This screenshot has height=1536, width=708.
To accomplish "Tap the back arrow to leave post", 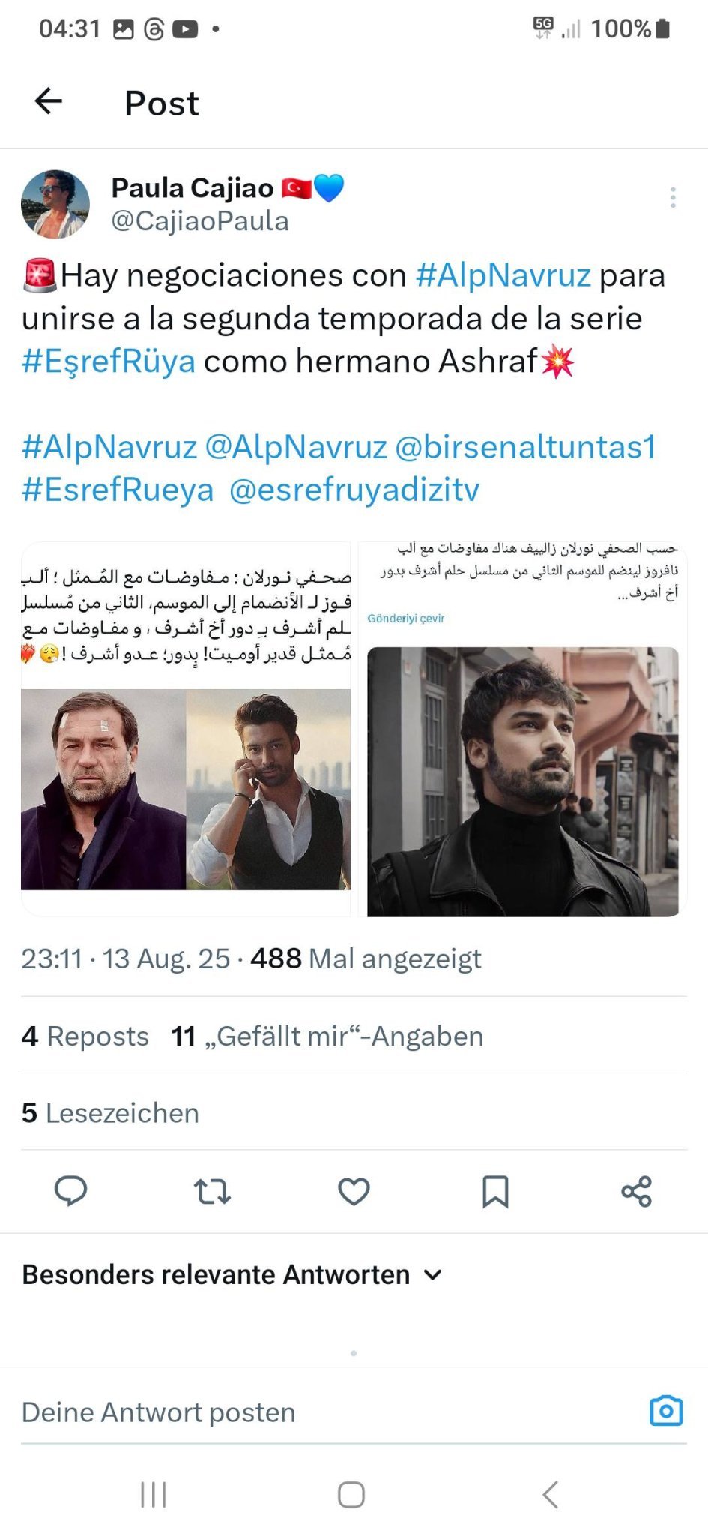I will coord(49,101).
